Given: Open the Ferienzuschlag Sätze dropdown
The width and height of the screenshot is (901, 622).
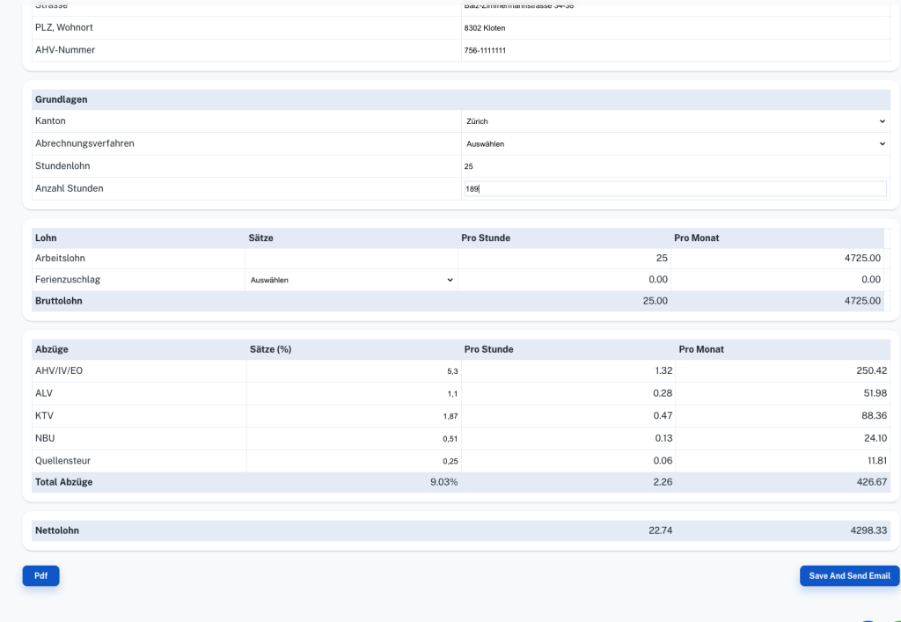Looking at the screenshot, I should [x=352, y=280].
